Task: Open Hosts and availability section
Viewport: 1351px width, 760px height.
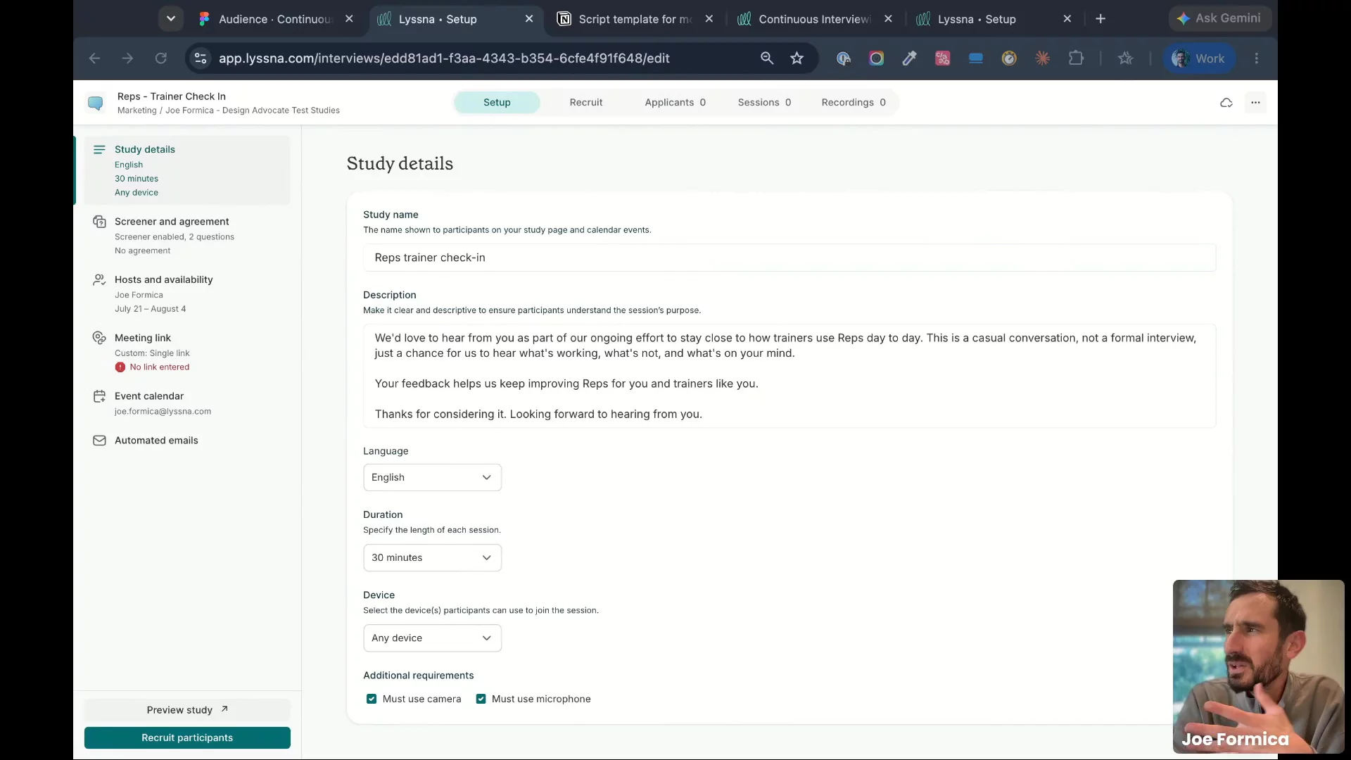Action: click(187, 293)
